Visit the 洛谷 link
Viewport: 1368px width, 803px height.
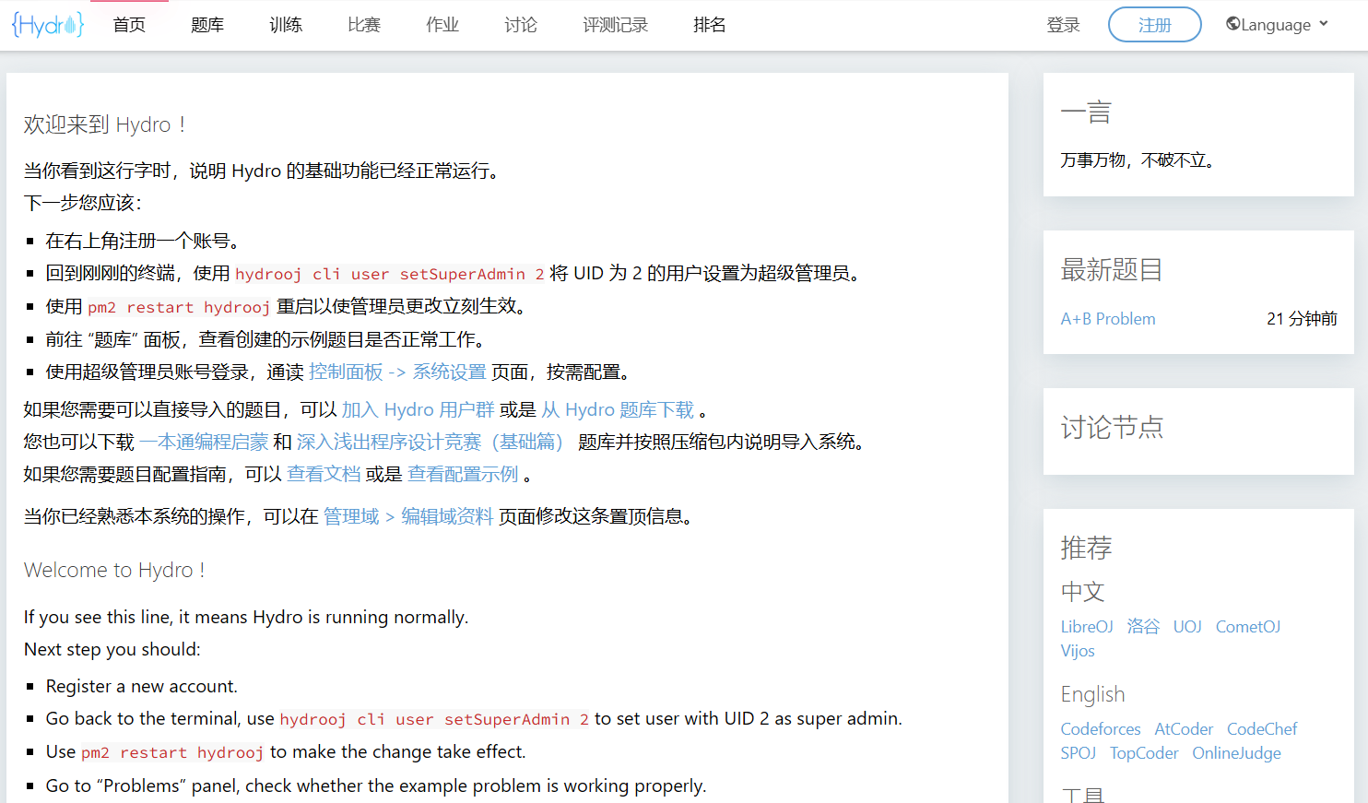pyautogui.click(x=1143, y=627)
